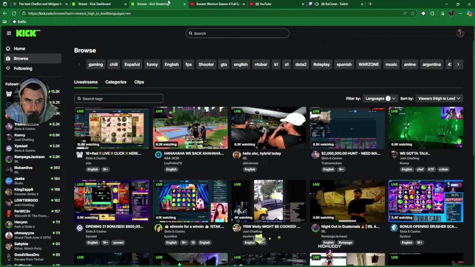Open the Viewers (High to Low) sort dropdown
The height and width of the screenshot is (267, 475).
(439, 98)
